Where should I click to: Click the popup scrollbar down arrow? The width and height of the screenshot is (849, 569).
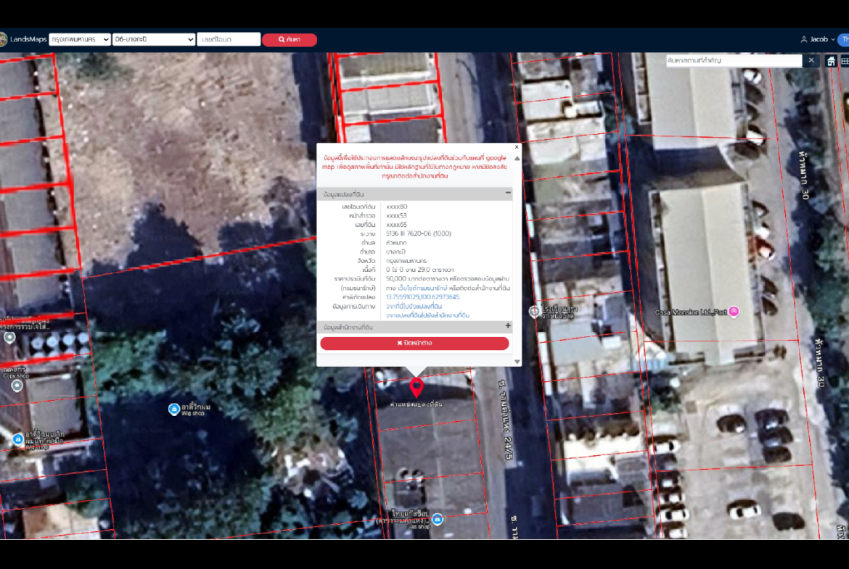click(x=517, y=361)
